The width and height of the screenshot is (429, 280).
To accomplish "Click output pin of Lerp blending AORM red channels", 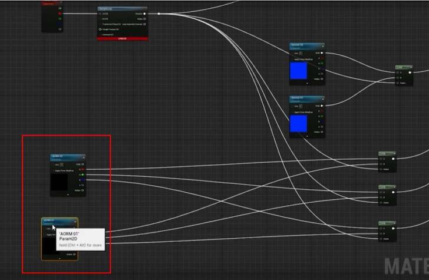I will pos(393,159).
